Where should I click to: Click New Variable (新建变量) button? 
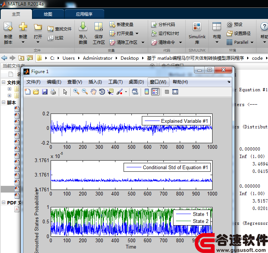click(x=121, y=24)
